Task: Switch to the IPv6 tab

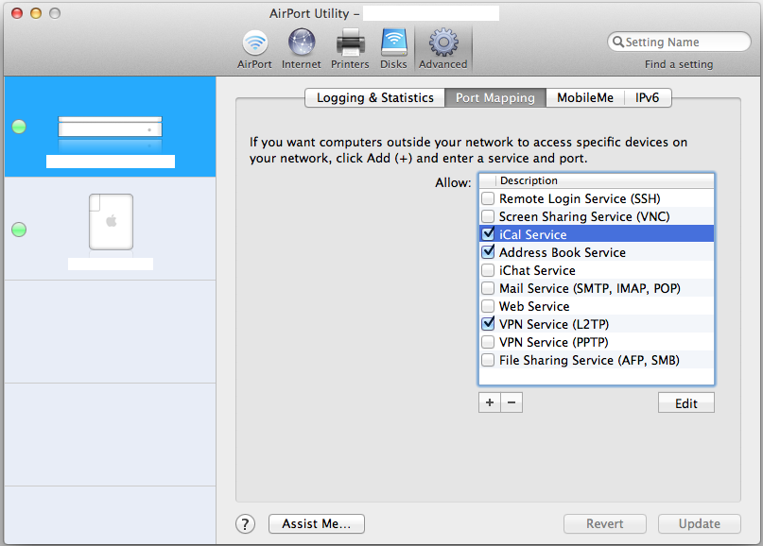Action: pyautogui.click(x=648, y=97)
